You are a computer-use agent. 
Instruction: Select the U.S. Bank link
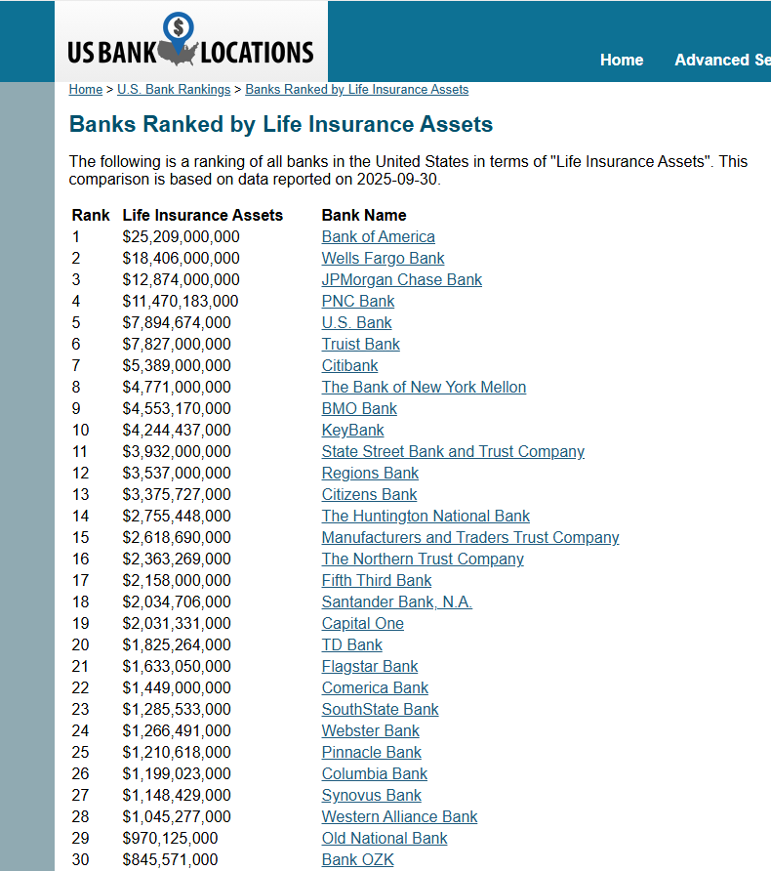click(x=357, y=323)
